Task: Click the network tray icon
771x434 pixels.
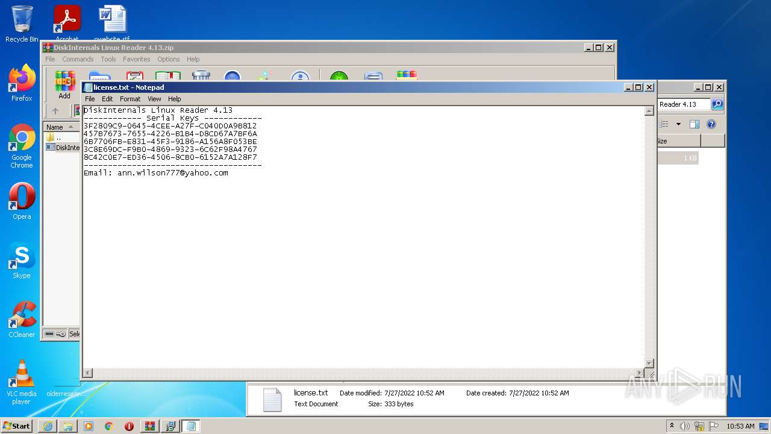Action: coord(699,426)
